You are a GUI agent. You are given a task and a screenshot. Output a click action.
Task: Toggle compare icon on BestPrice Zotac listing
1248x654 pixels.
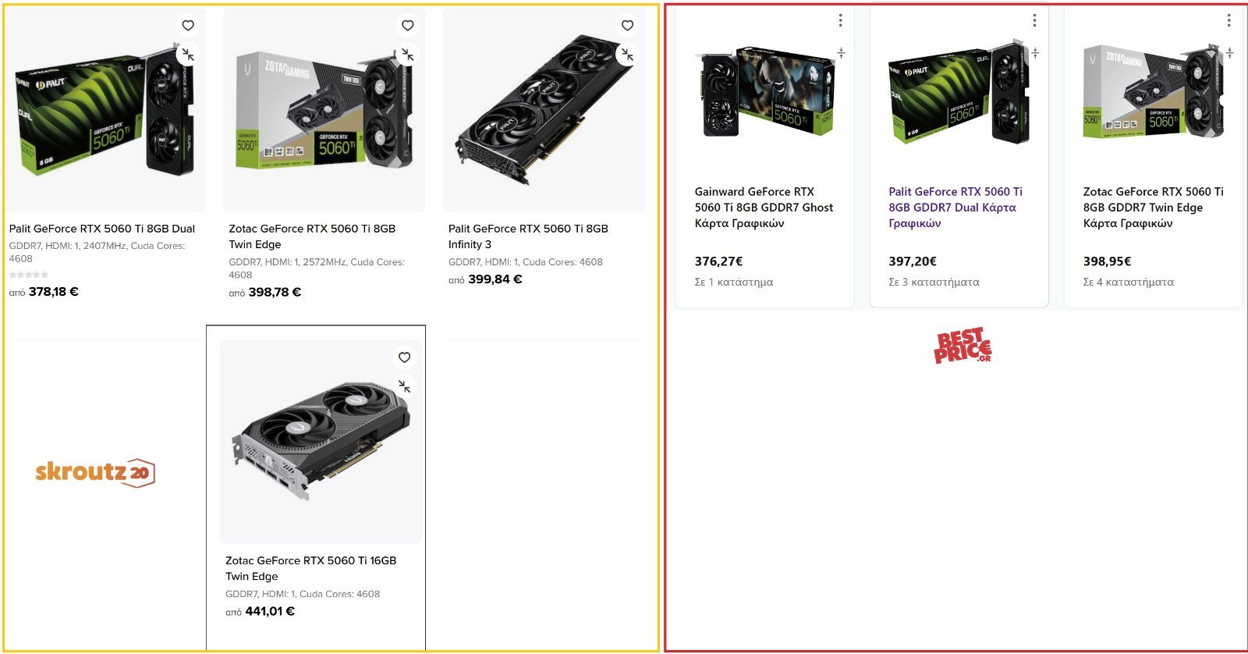click(x=1229, y=53)
